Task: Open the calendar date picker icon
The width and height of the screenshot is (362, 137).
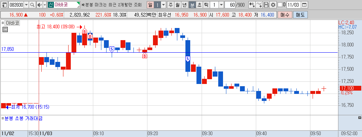Action: coord(304,5)
